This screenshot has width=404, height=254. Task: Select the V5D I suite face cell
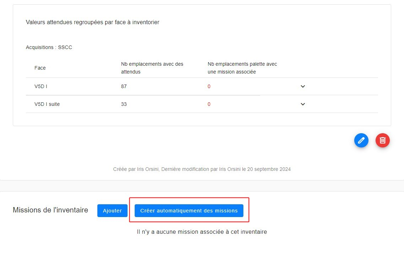[x=47, y=104]
